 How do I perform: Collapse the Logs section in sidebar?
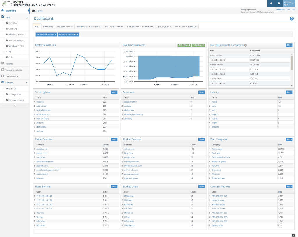(x=26, y=17)
